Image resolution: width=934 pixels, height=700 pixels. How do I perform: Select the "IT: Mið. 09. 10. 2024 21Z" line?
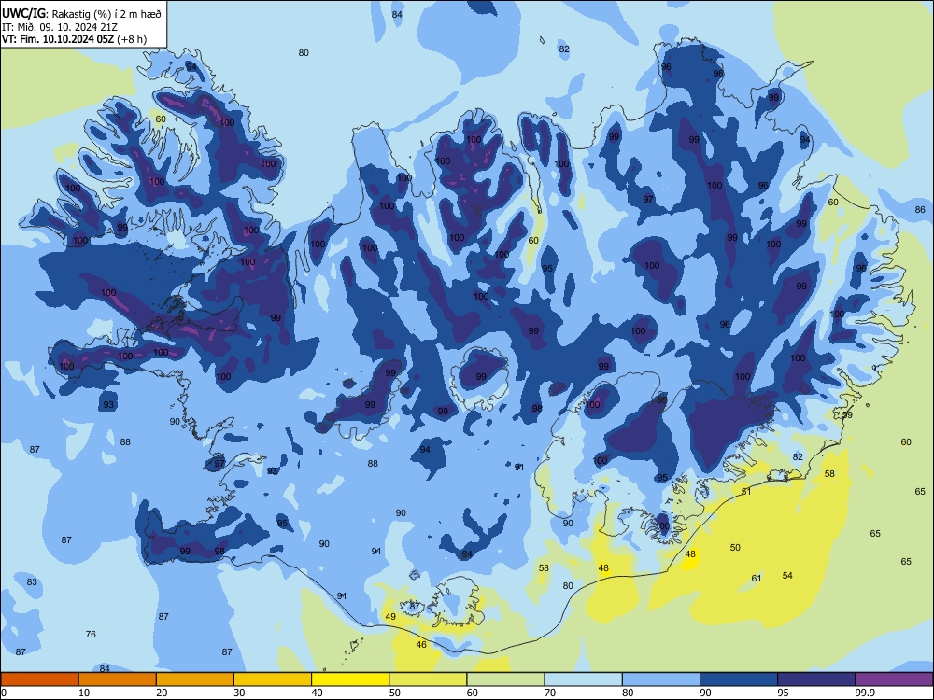pyautogui.click(x=60, y=27)
